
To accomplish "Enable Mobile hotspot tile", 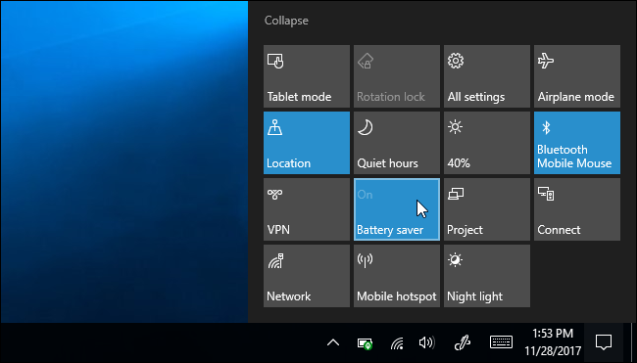I will 397,276.
